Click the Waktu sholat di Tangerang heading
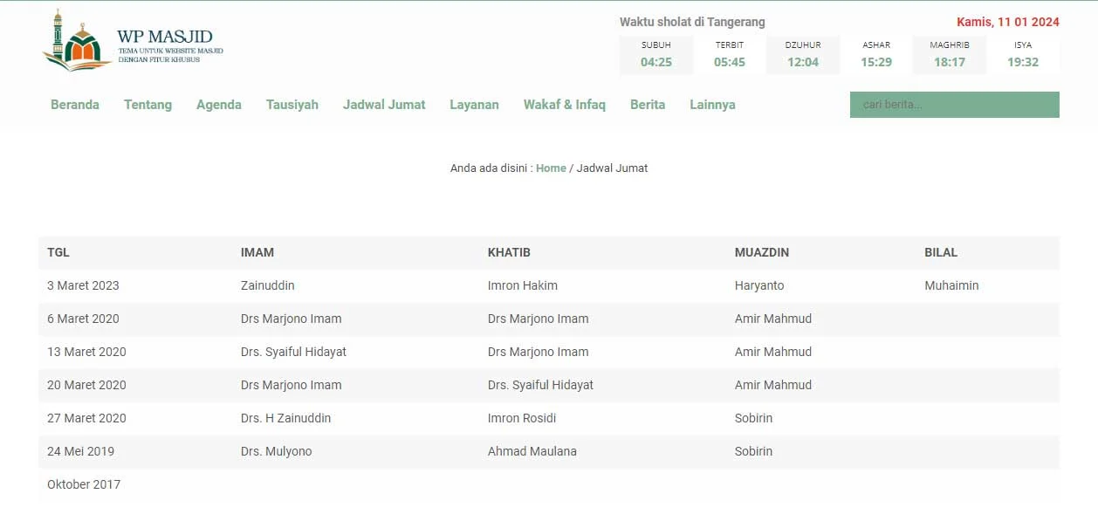 [x=692, y=22]
